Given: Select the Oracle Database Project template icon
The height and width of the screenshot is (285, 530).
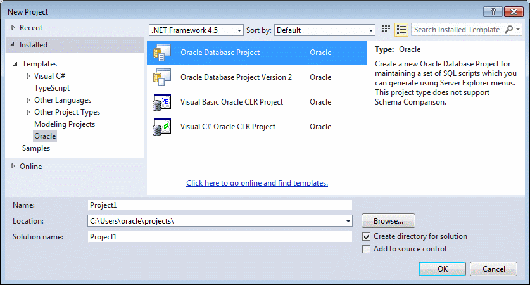Looking at the screenshot, I should [x=162, y=53].
